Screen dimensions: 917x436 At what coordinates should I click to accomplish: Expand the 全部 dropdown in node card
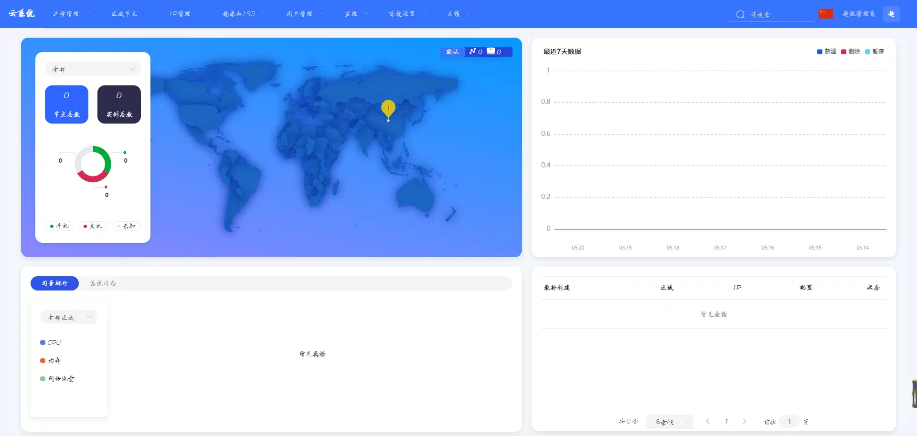pos(93,69)
